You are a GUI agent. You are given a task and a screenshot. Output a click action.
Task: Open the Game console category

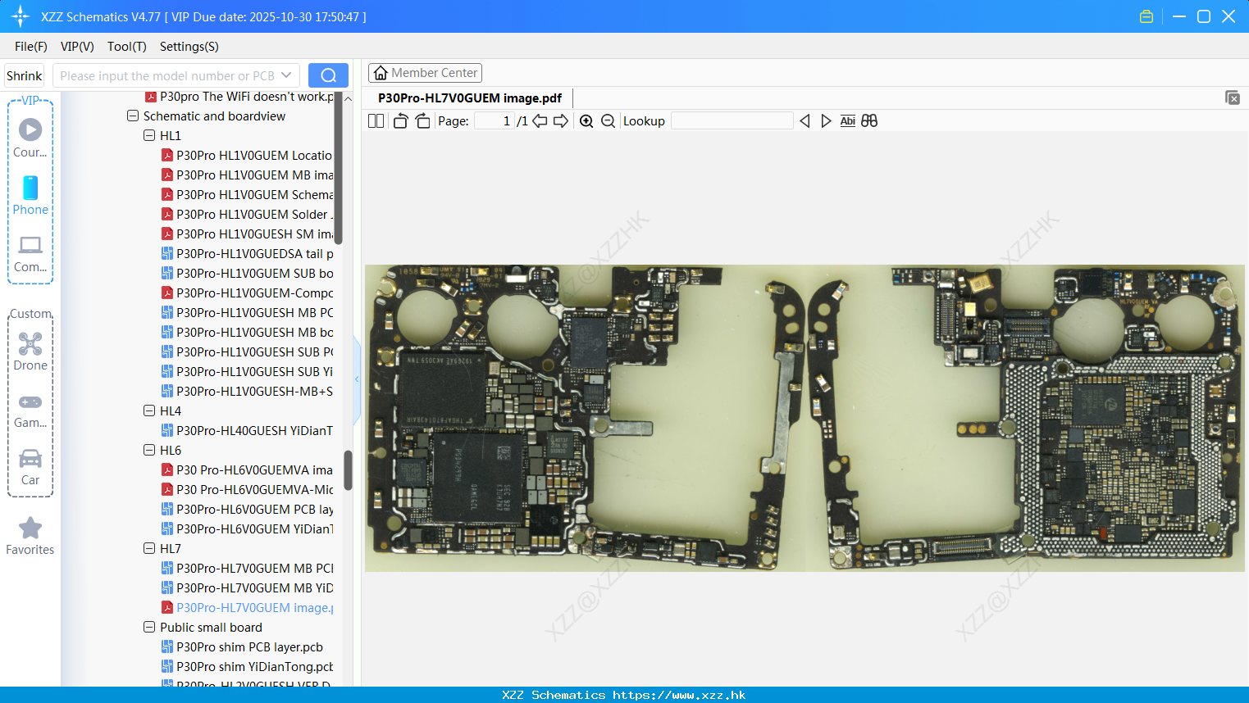coord(30,410)
